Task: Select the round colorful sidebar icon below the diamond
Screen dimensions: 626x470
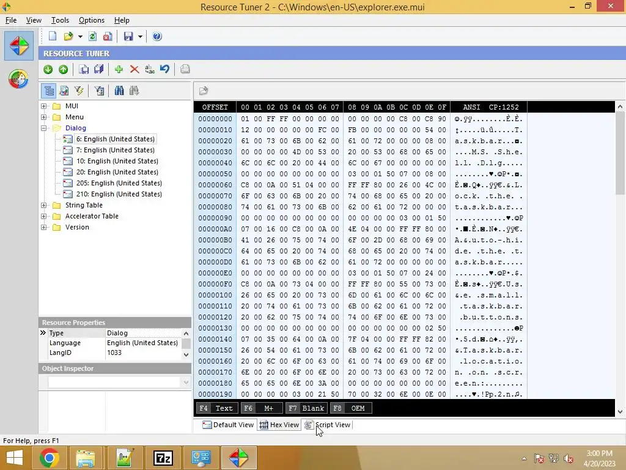Action: coord(18,79)
